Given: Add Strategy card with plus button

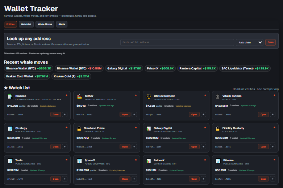Looking at the screenshot, I should pos(65,147).
